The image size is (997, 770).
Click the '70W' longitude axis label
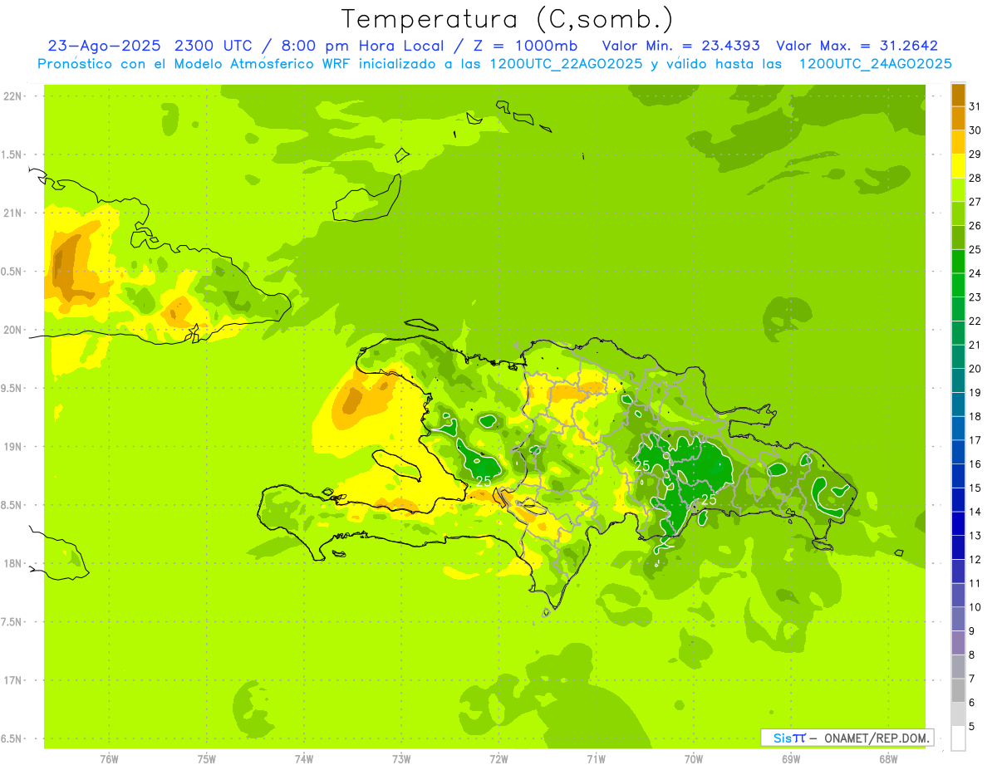tap(694, 759)
